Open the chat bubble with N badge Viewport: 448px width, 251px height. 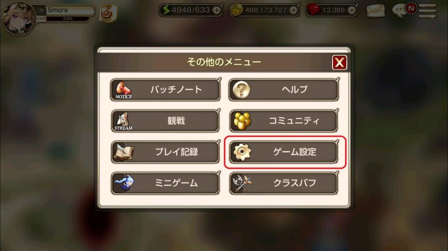(x=403, y=10)
